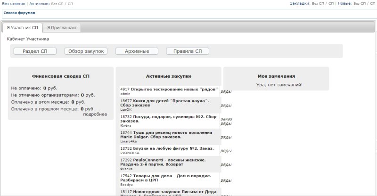The height and width of the screenshot is (196, 377).
Task: Click the "подробнее" link in financial summary
Action: [95, 114]
